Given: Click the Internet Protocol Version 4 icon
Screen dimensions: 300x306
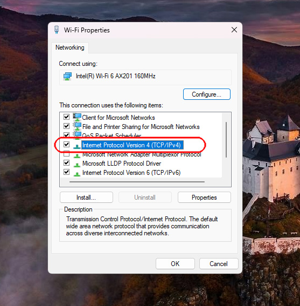Looking at the screenshot, I should (x=77, y=146).
